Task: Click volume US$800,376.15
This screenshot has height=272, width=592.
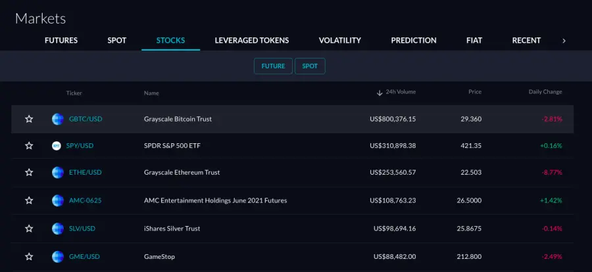Action: click(x=393, y=119)
